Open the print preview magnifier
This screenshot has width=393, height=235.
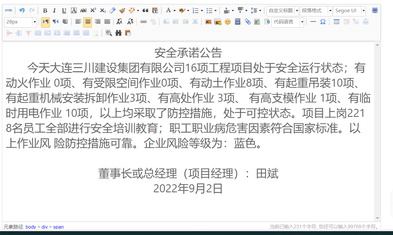[x=109, y=33]
